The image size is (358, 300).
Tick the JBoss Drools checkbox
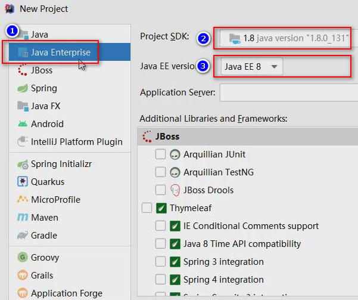pos(160,190)
